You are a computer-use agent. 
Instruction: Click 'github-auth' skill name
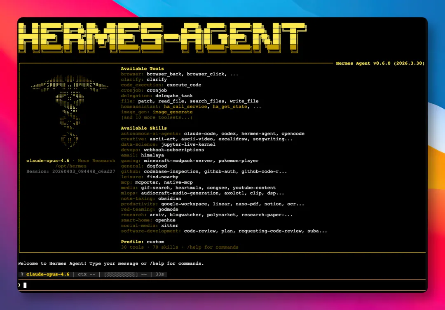pyautogui.click(x=220, y=171)
